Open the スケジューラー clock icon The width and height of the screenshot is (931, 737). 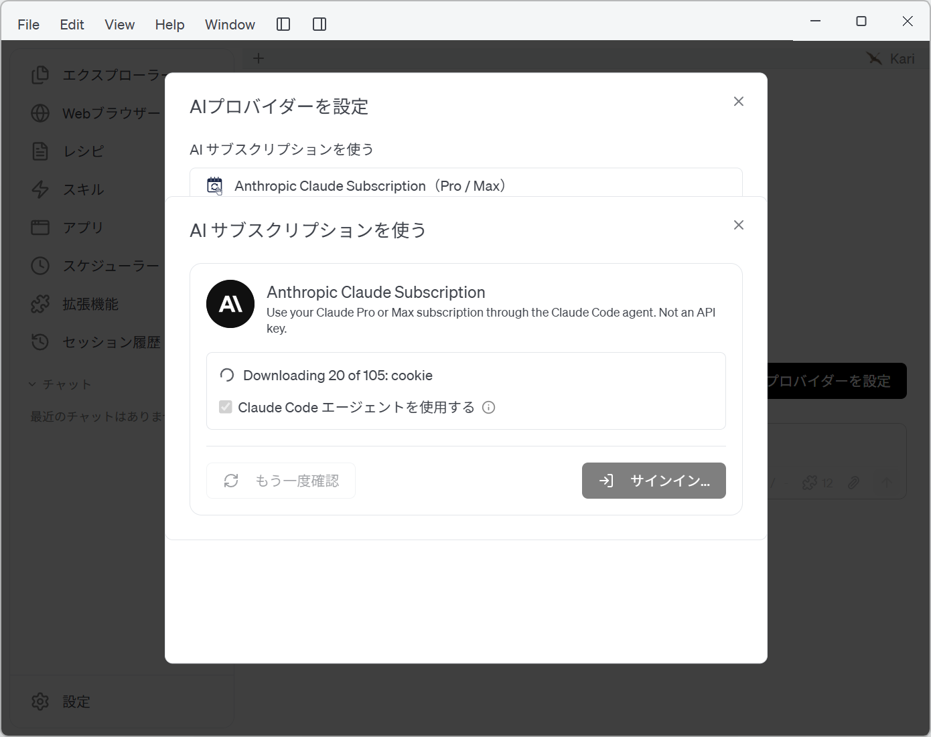[x=40, y=266]
